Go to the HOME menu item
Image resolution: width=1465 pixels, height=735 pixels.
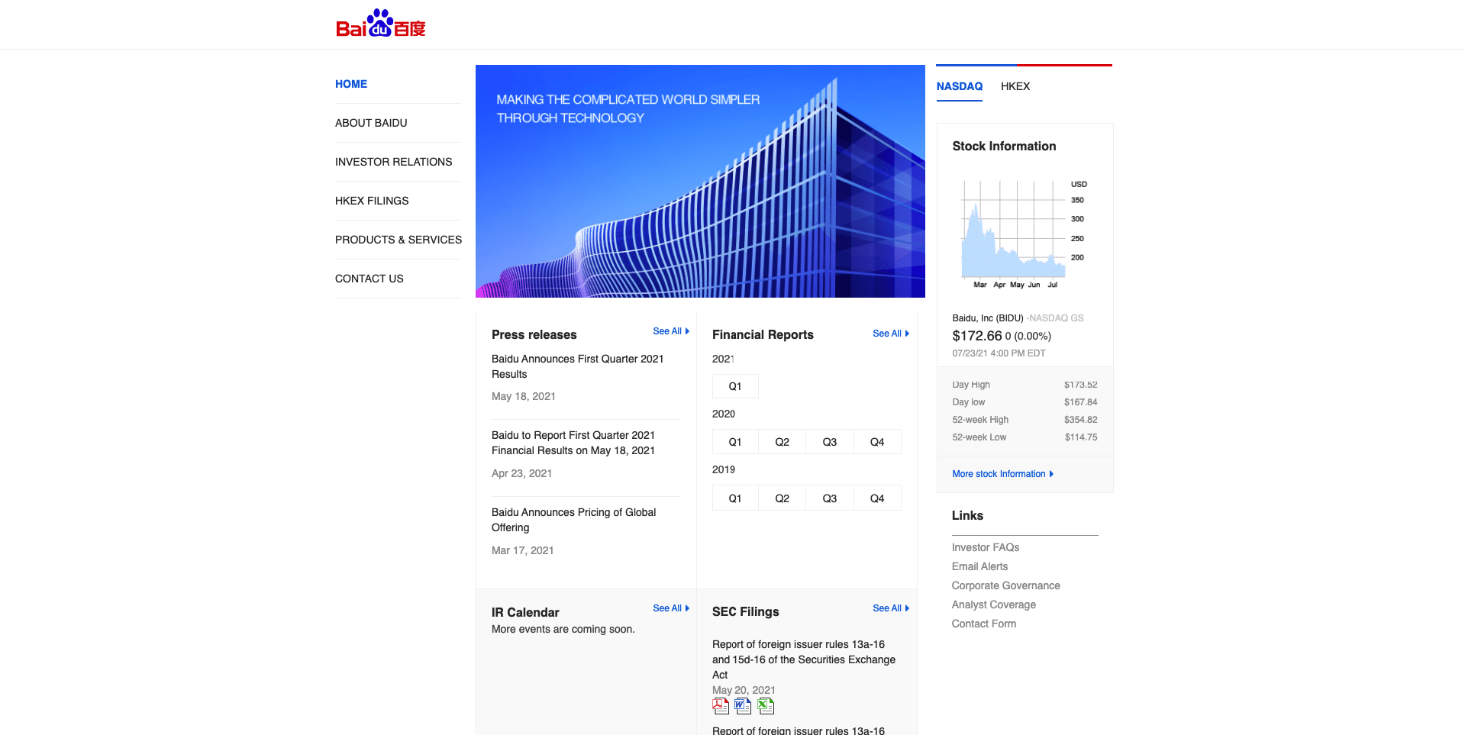pos(351,84)
